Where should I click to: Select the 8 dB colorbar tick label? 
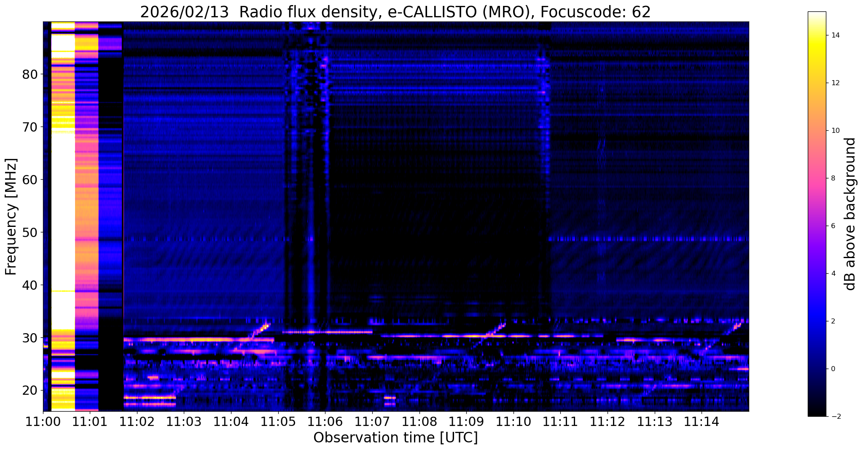click(832, 178)
